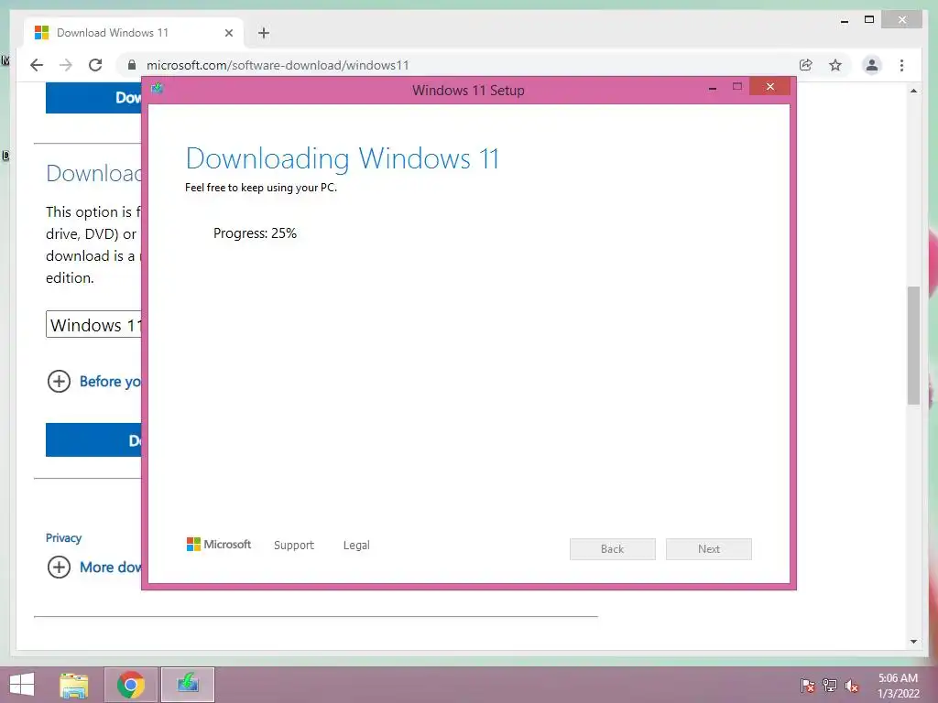Bookmark this page with the star icon

point(835,65)
